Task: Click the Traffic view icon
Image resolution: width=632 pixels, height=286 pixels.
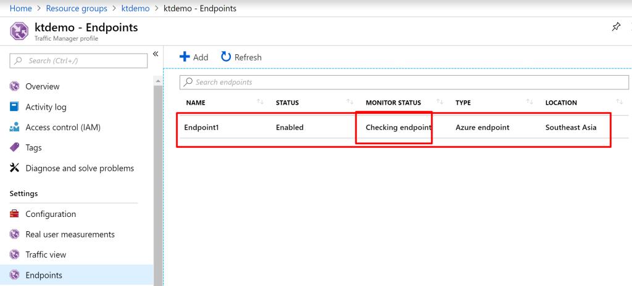Action: click(15, 255)
